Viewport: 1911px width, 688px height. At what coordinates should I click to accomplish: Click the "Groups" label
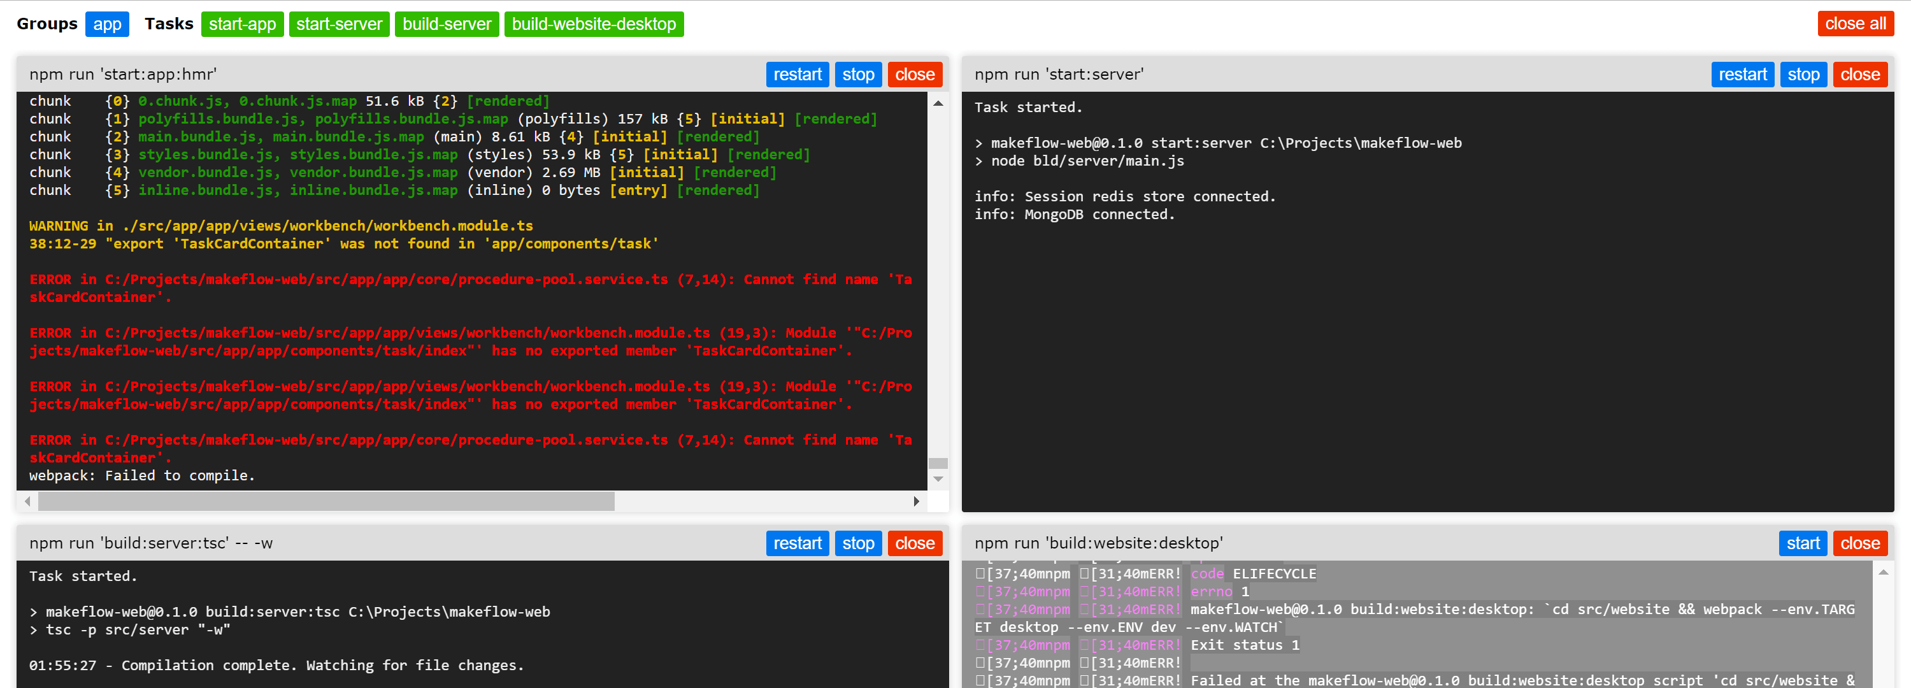coord(47,24)
